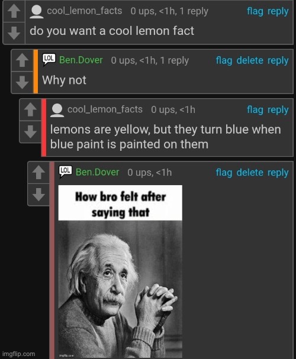Reply to "do you want a cool lemon fact"
Image resolution: width=296 pixels, height=359 pixels.
pyautogui.click(x=278, y=11)
